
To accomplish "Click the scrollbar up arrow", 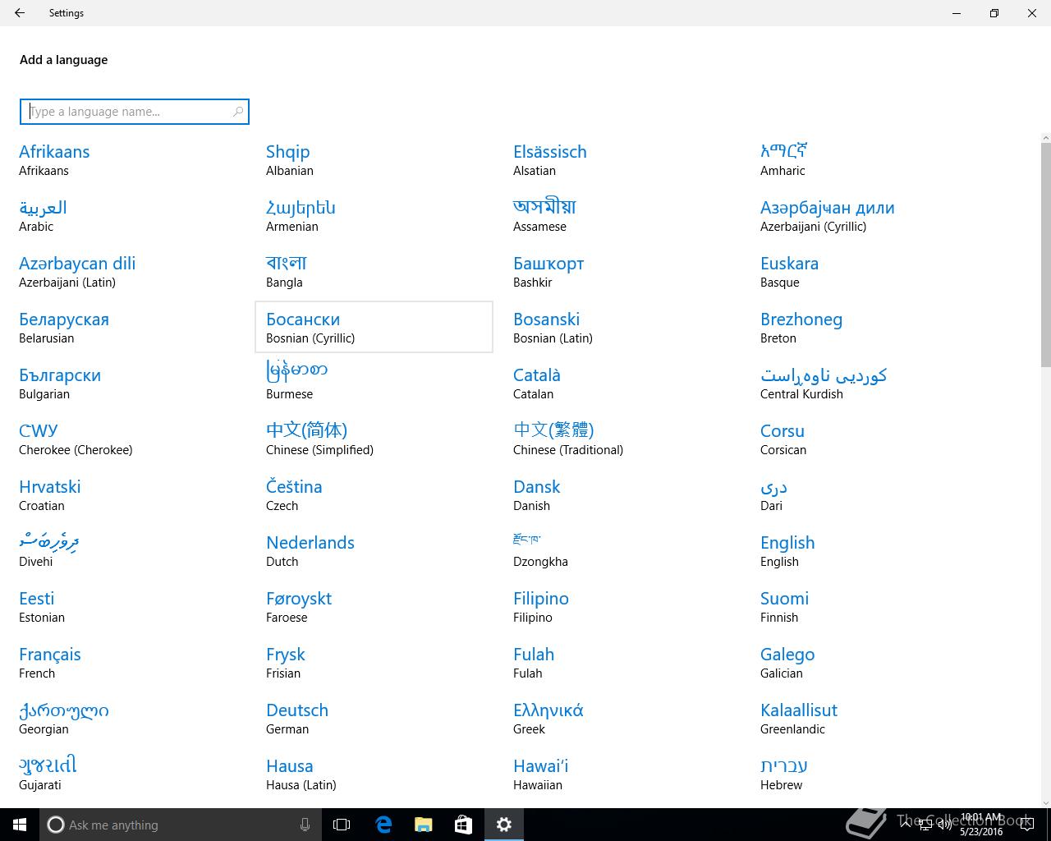I will click(x=1045, y=137).
